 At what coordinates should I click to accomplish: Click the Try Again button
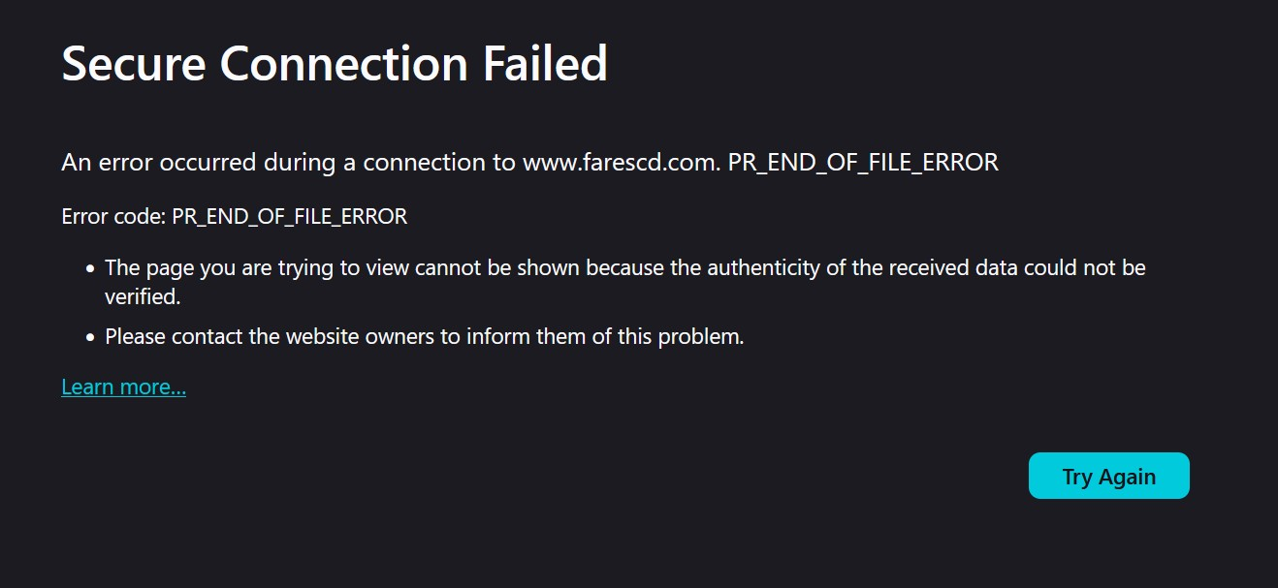pyautogui.click(x=1108, y=476)
